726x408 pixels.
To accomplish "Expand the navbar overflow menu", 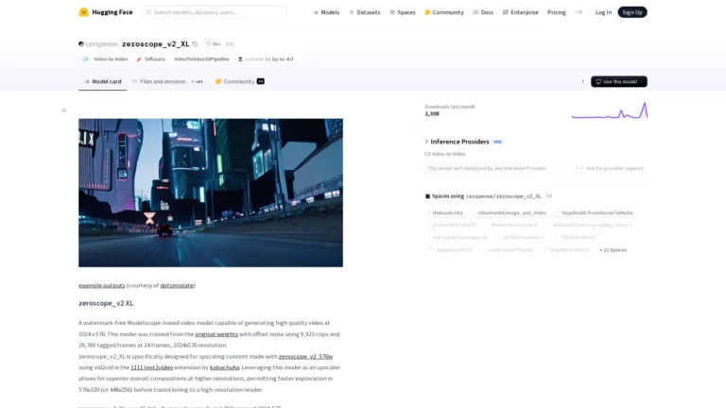I will 579,12.
